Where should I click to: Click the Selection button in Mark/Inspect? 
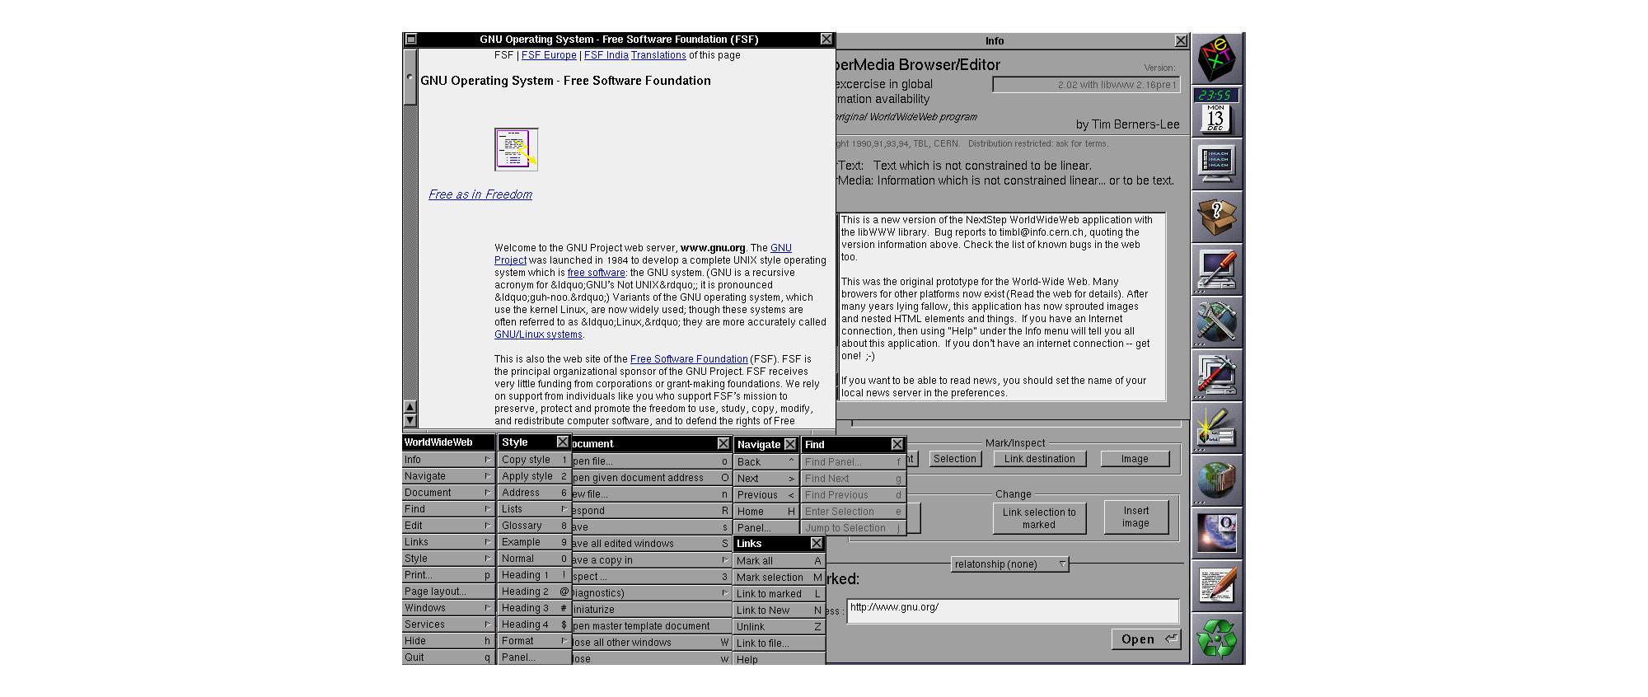tap(955, 459)
